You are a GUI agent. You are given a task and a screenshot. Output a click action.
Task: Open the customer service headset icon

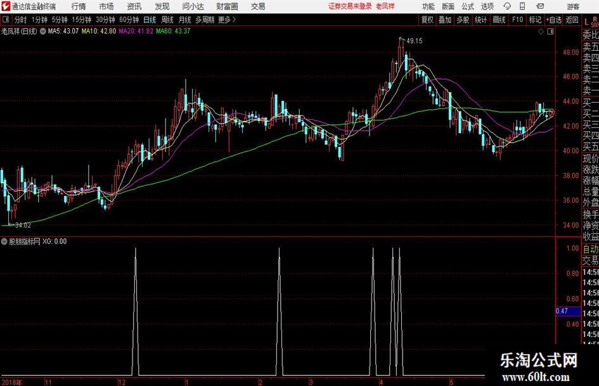pos(507,6)
